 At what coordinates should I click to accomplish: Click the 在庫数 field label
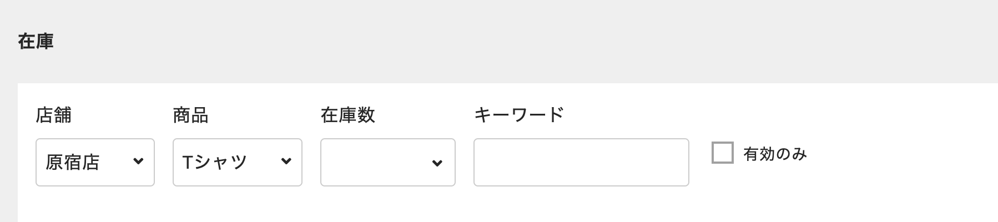click(x=347, y=115)
